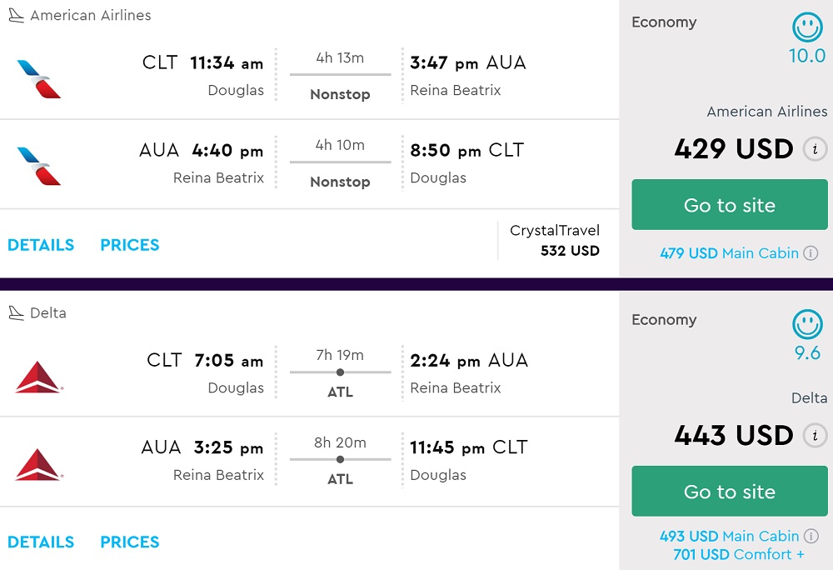
Task: Go to site for the 443 USD fare
Action: tap(729, 492)
